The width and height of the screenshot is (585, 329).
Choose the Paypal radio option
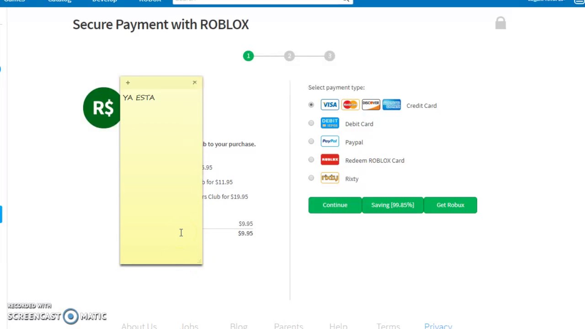(311, 141)
